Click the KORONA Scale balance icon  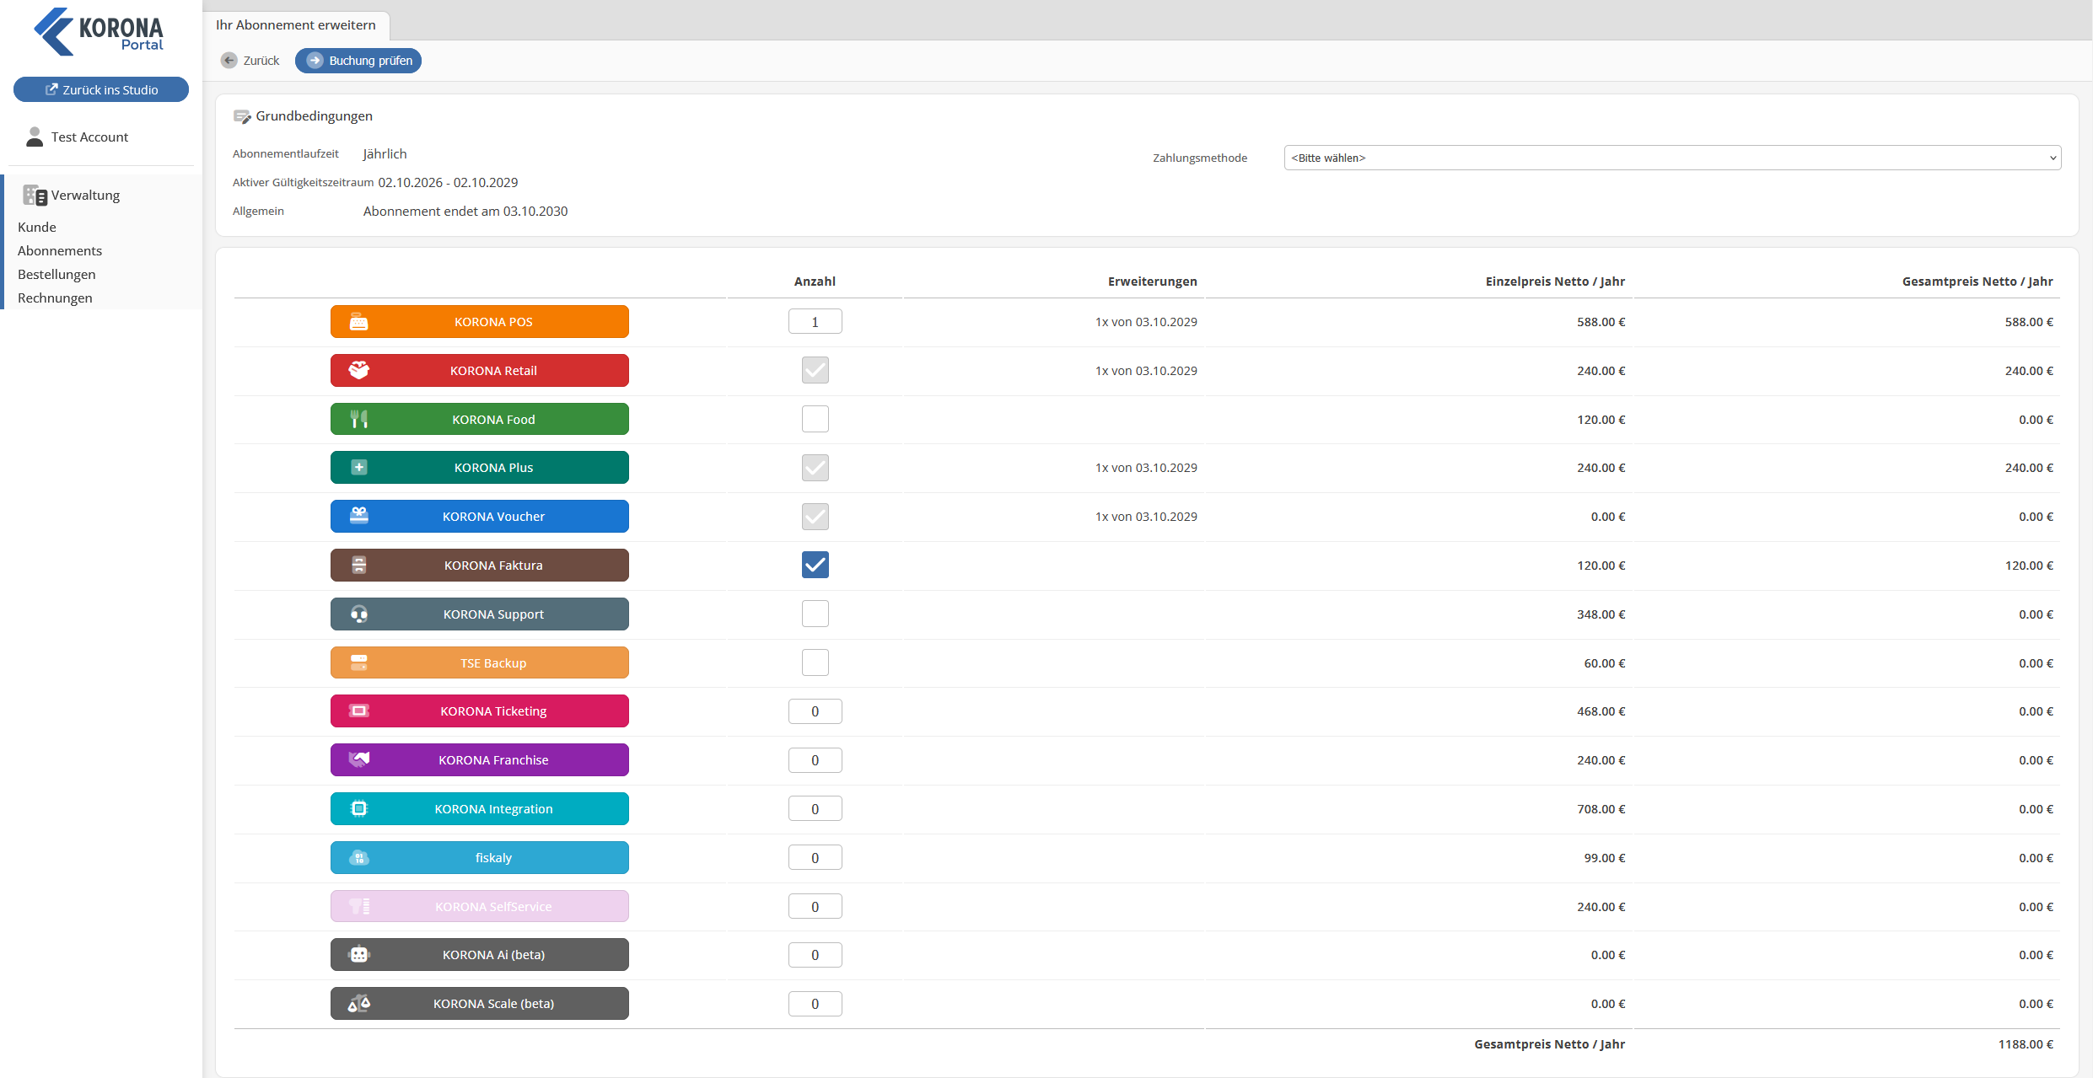(x=358, y=1003)
